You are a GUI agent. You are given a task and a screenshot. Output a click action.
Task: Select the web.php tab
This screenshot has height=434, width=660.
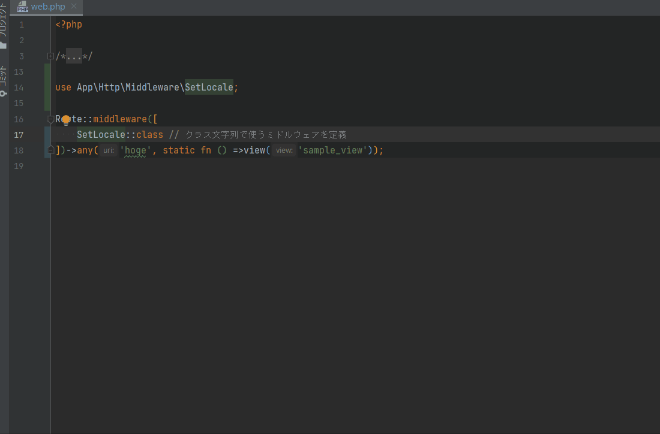[48, 7]
